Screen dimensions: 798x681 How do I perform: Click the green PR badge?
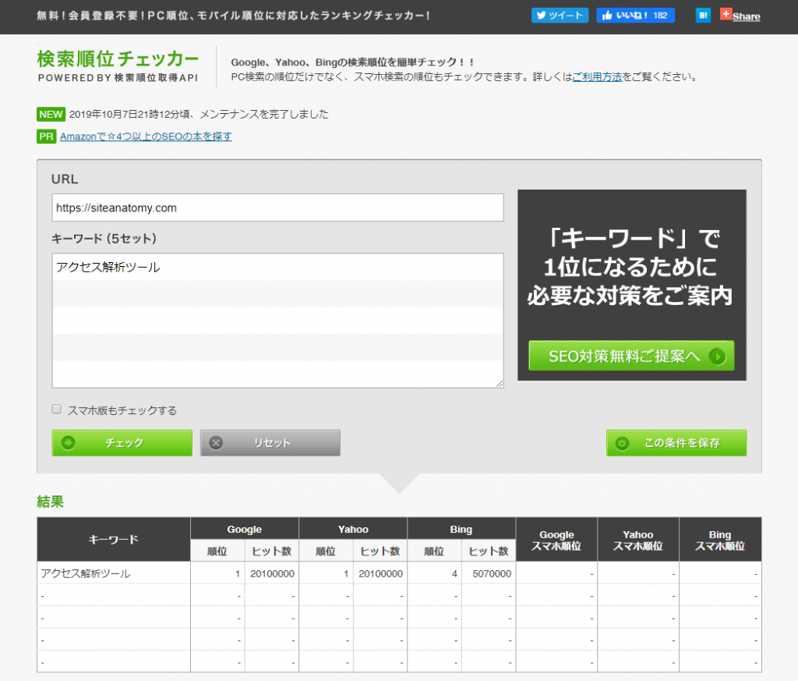coord(46,137)
